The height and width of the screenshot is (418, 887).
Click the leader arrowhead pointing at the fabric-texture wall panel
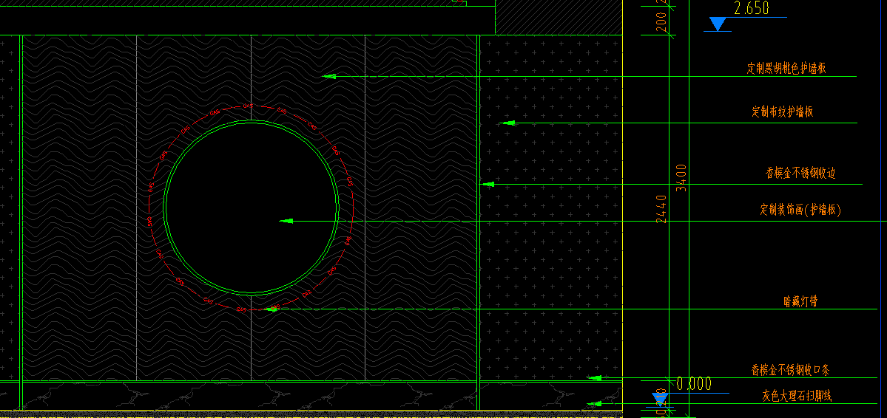click(508, 123)
